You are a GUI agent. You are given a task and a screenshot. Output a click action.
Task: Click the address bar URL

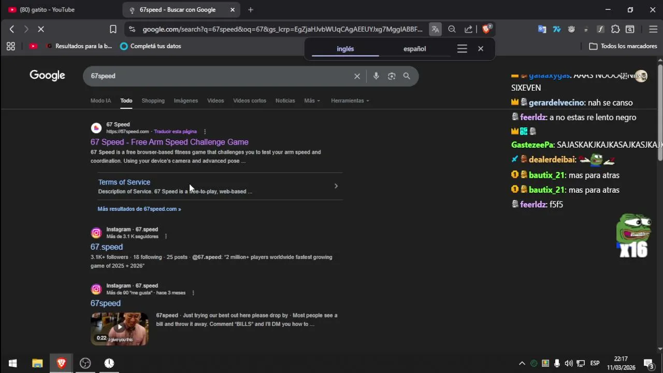tap(282, 30)
